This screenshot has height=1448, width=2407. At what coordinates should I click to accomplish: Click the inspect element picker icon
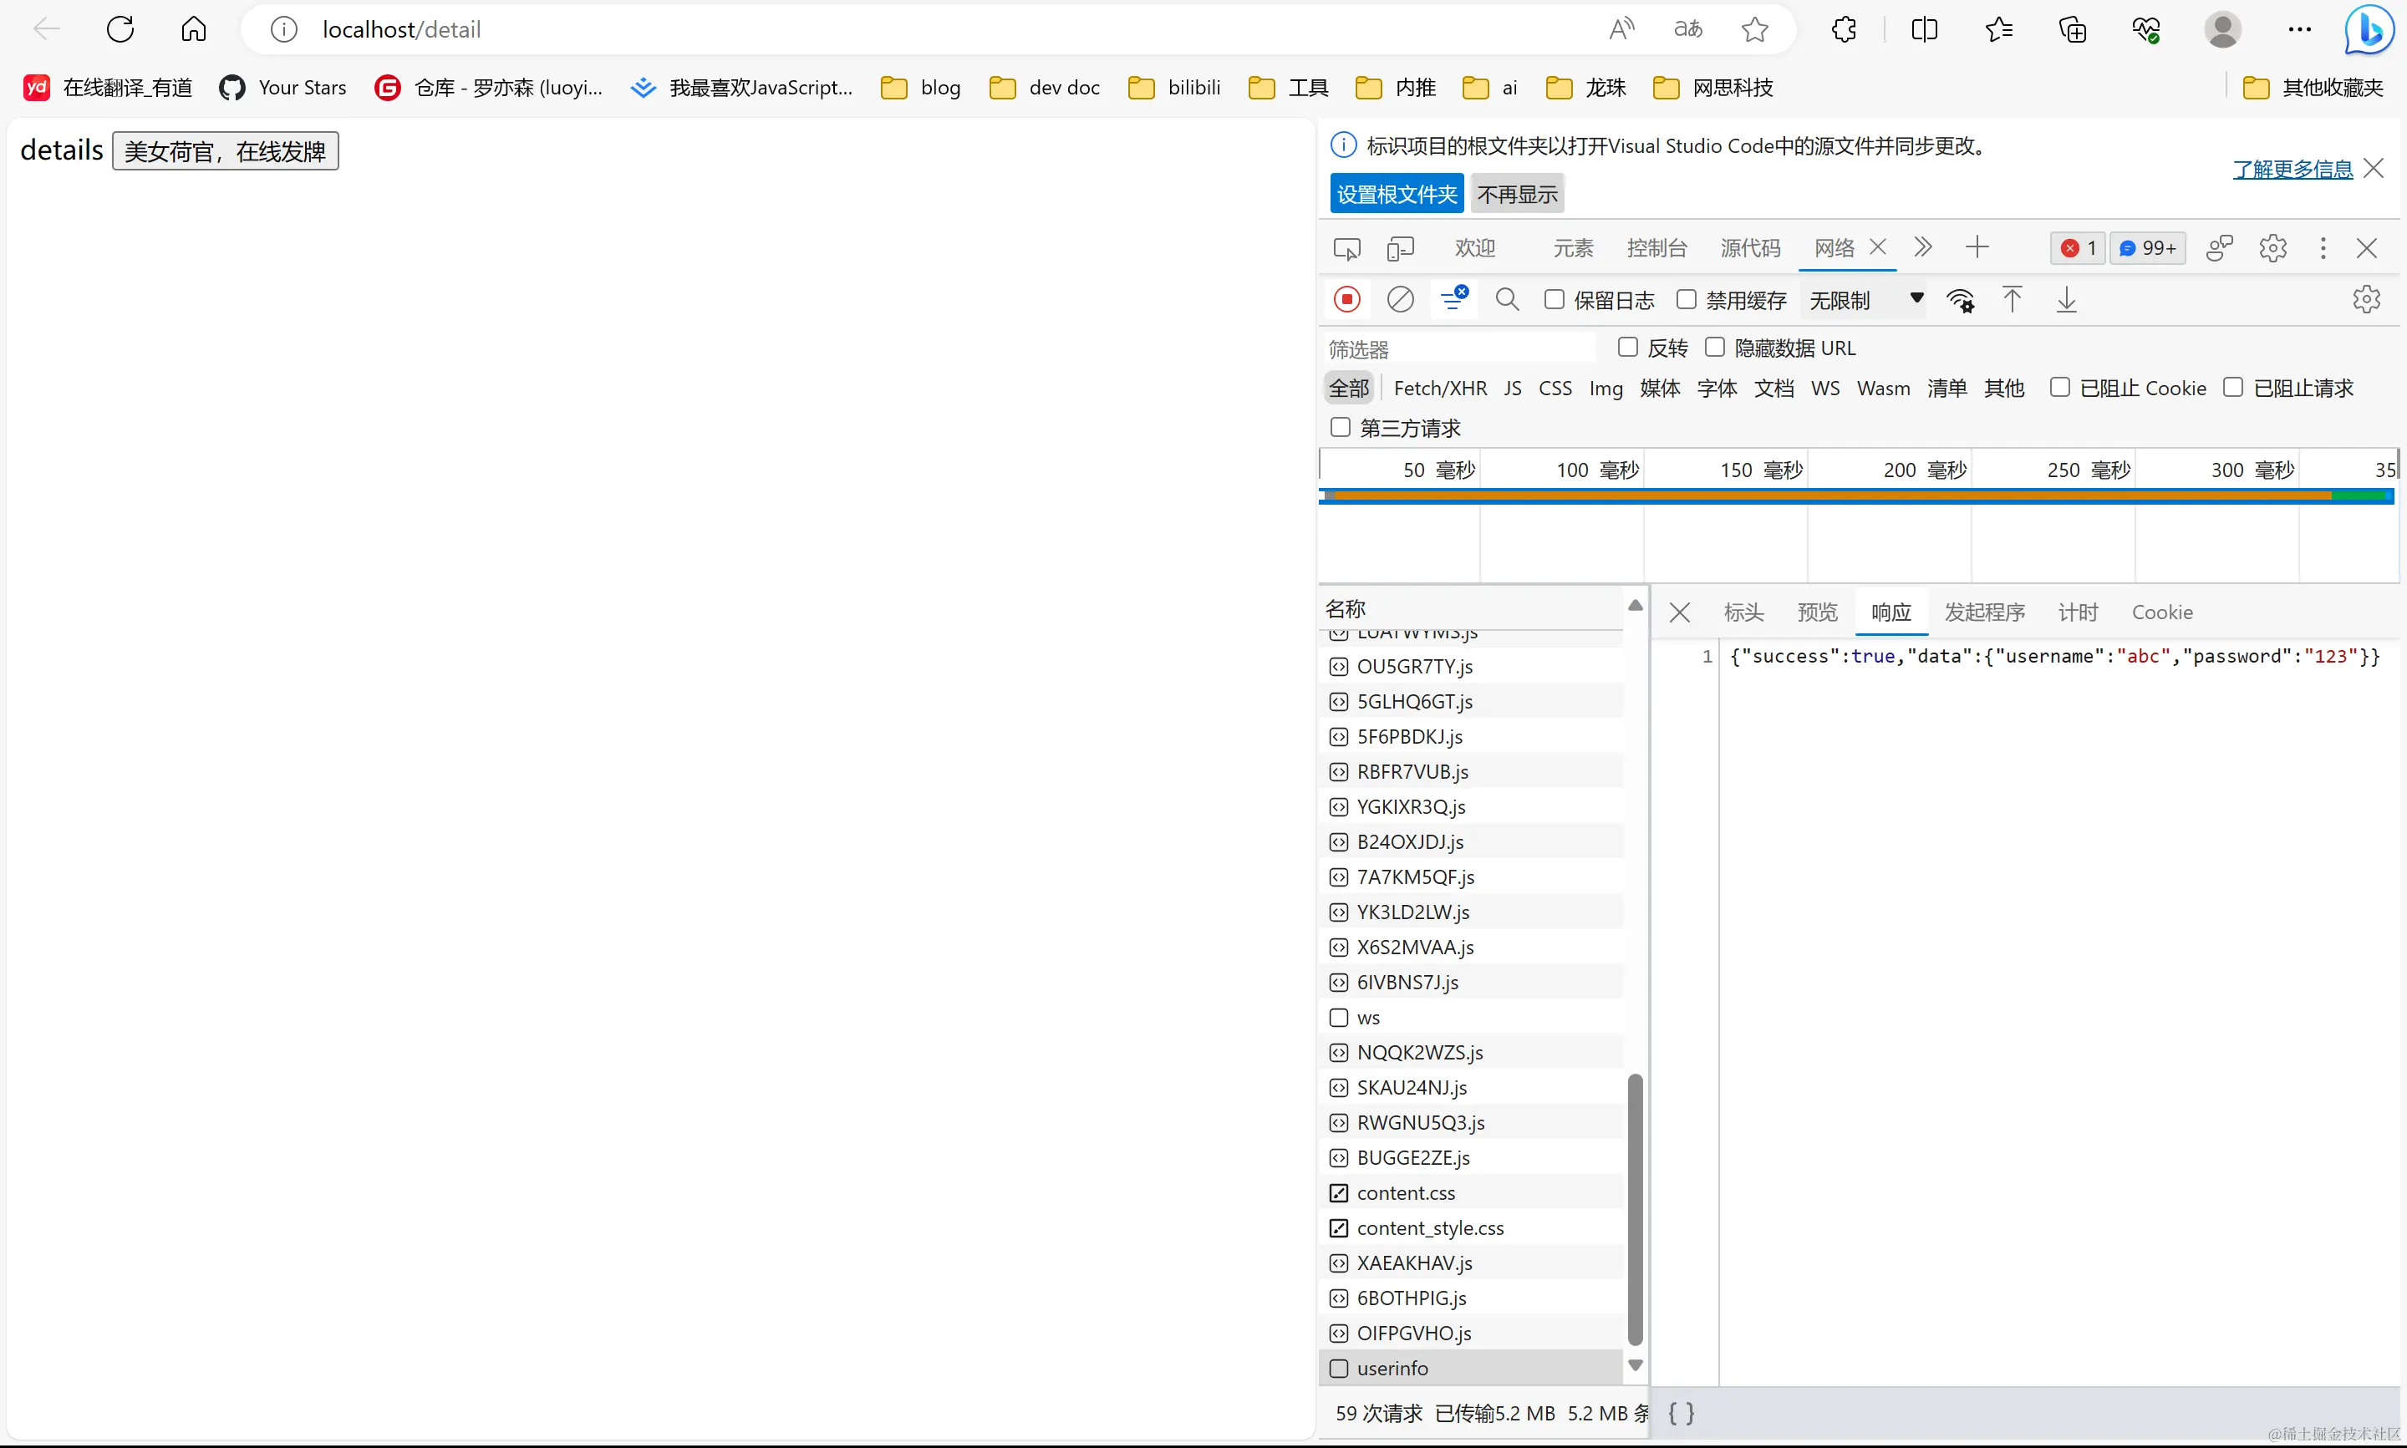[x=1346, y=249]
